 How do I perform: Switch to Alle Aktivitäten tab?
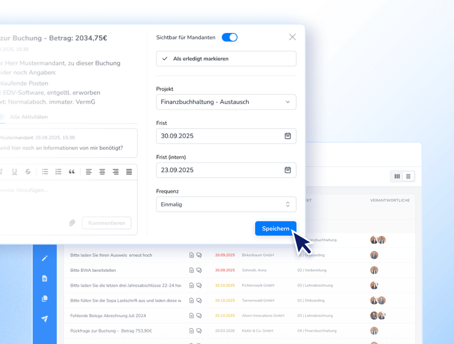pyautogui.click(x=29, y=117)
